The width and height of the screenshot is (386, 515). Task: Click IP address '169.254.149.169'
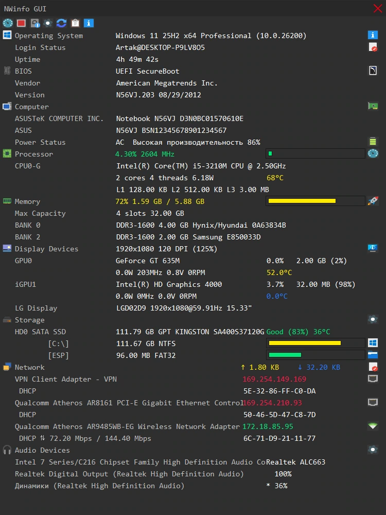[274, 379]
